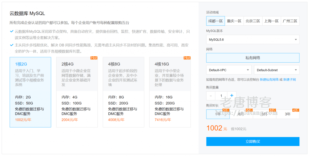Click the 购买数量 label

212,87
